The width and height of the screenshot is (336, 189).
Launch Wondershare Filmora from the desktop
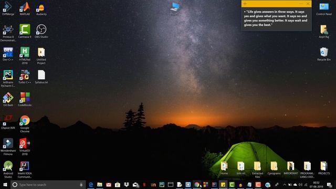click(x=8, y=146)
